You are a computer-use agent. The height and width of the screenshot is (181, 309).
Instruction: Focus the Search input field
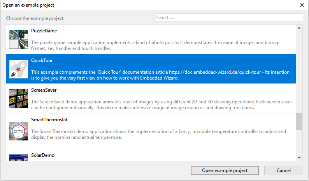pos(228,18)
